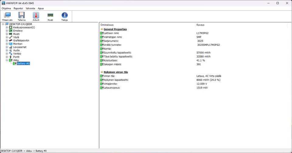Maximize the HWiNFO window
The image size is (292, 153).
[x=278, y=3]
